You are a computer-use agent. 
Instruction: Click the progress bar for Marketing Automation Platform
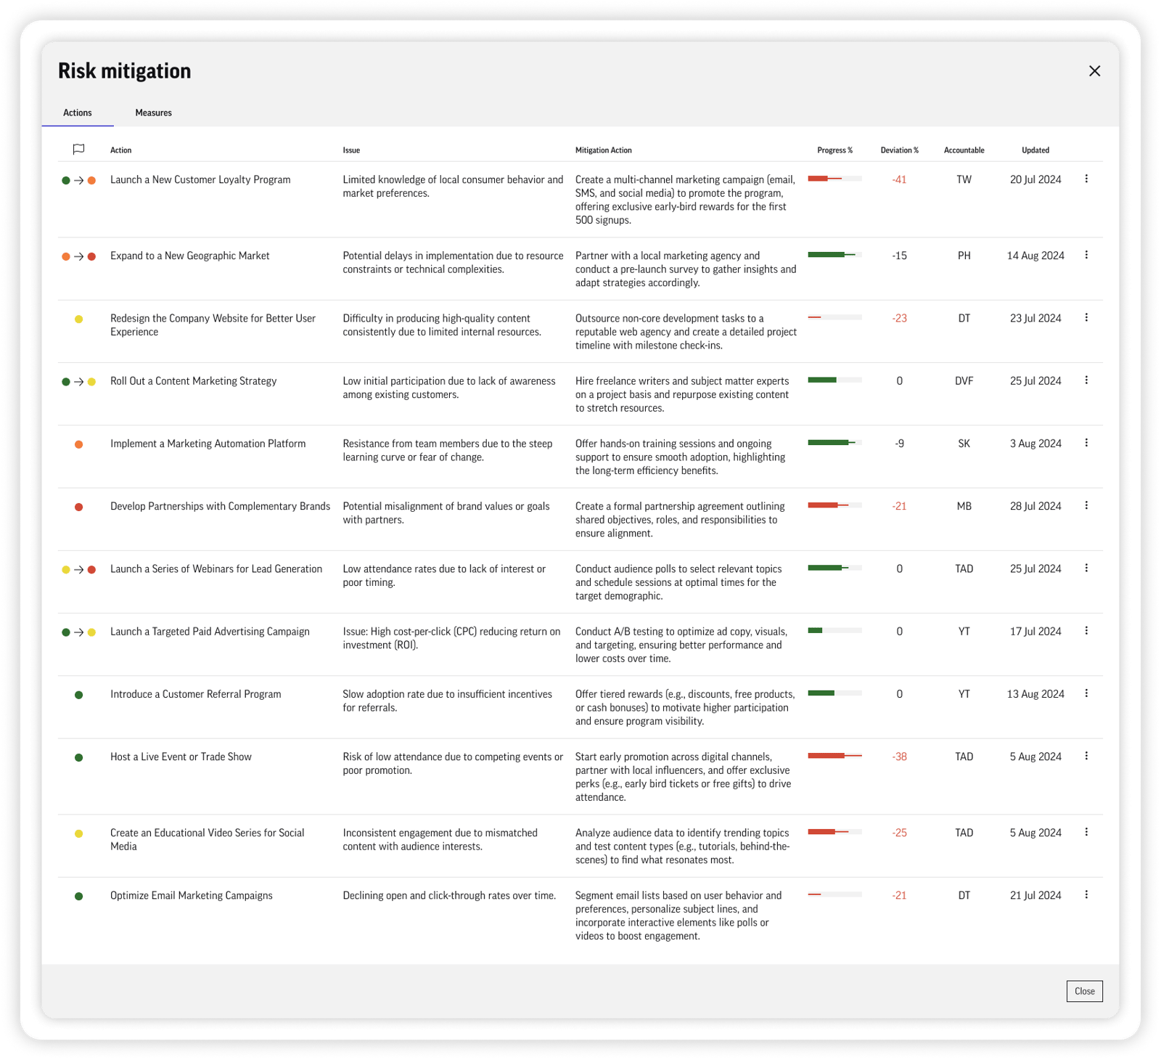(x=834, y=443)
